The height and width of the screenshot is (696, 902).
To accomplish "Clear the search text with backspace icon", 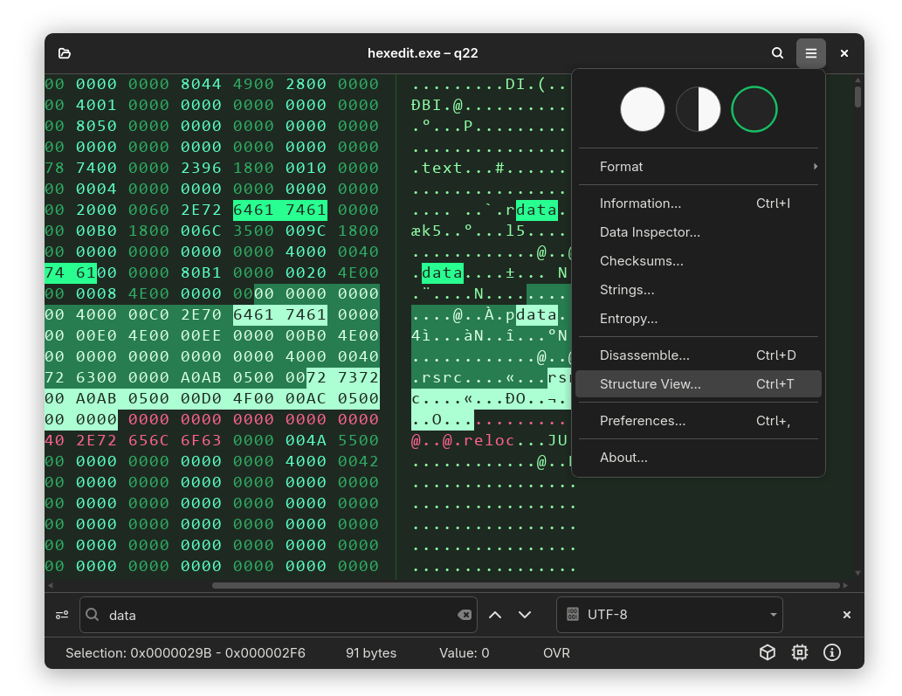I will coord(465,615).
